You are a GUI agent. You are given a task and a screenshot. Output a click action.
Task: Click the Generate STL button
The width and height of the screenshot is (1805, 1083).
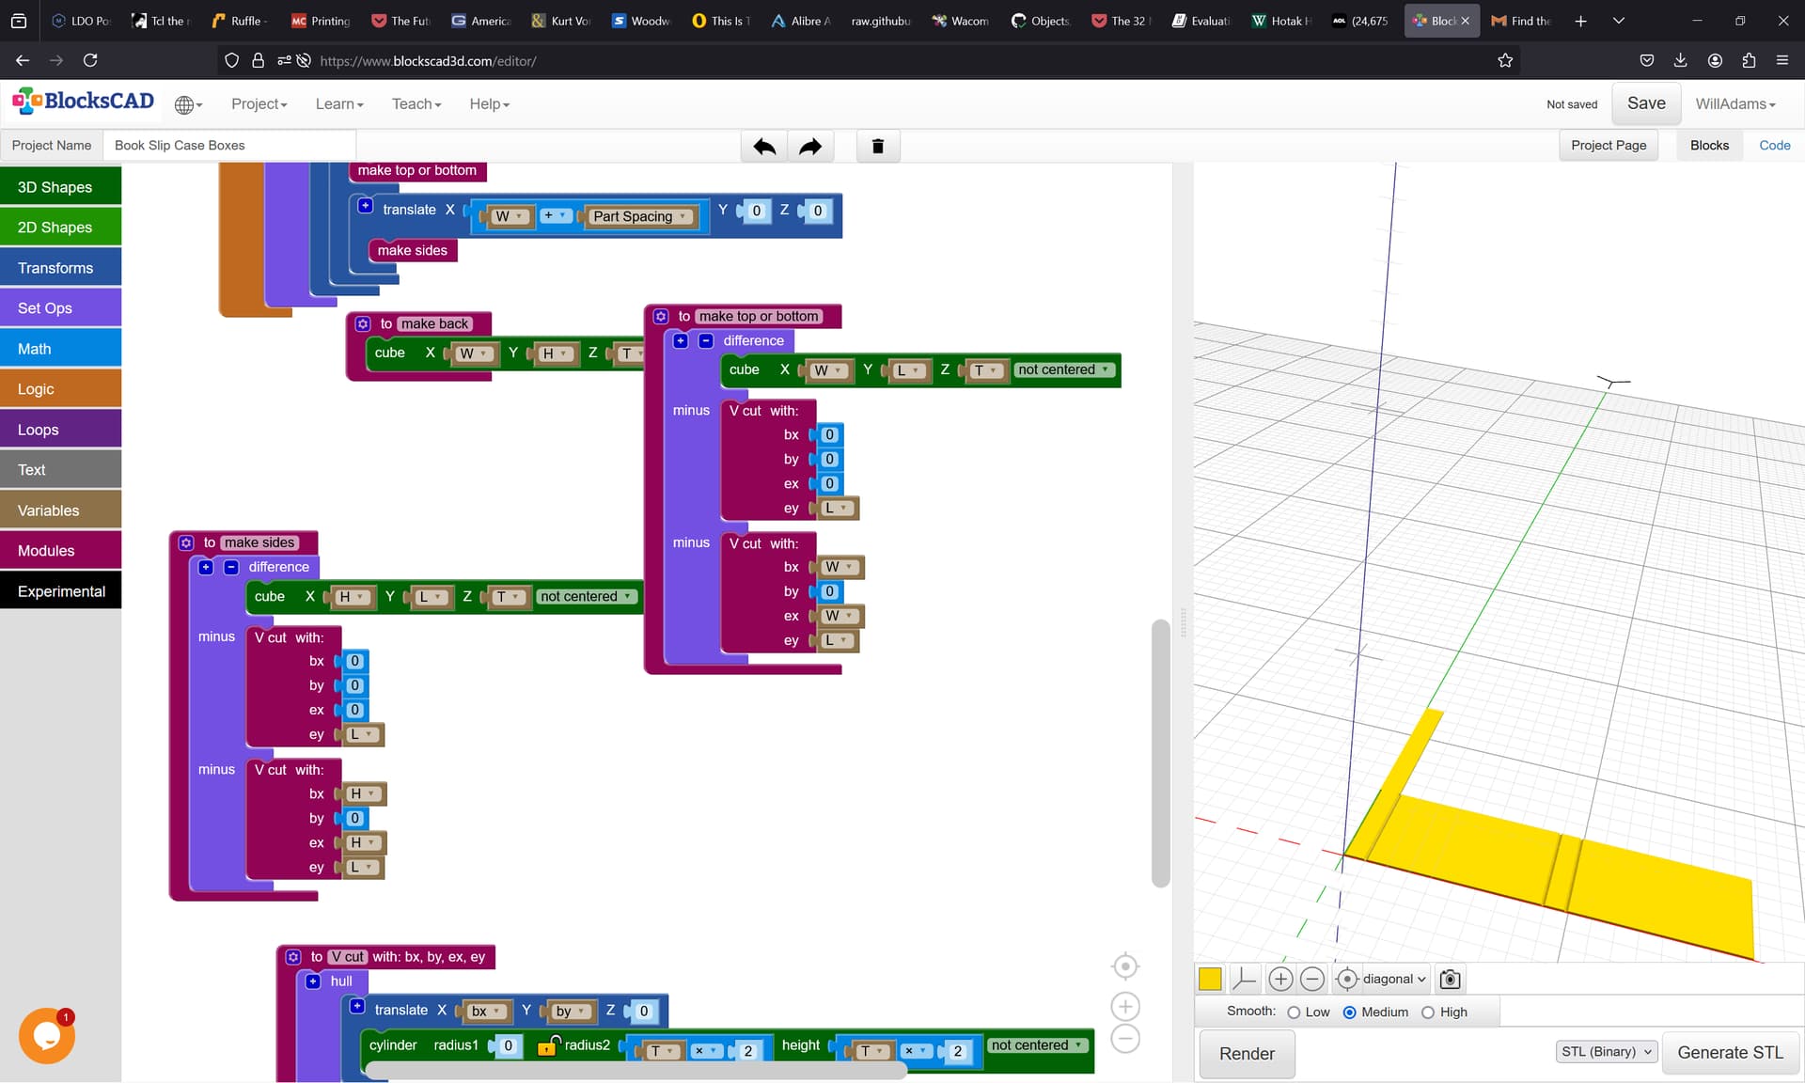(x=1730, y=1053)
